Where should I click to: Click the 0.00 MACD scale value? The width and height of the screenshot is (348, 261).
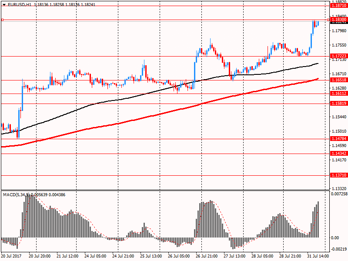[x=335, y=238]
